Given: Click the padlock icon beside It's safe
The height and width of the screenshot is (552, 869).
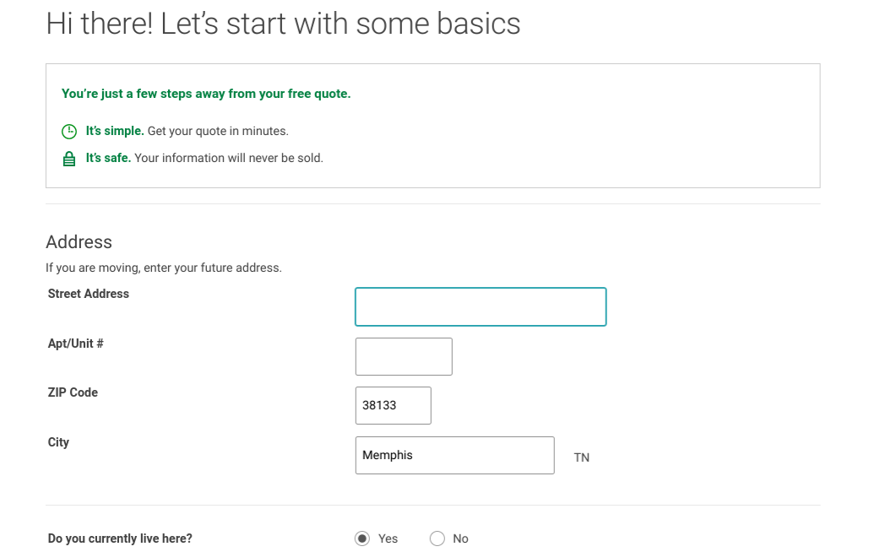Looking at the screenshot, I should pos(69,159).
